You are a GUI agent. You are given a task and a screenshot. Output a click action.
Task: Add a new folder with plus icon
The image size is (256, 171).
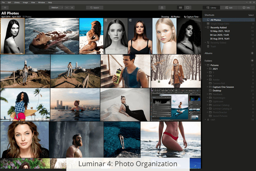(252, 61)
